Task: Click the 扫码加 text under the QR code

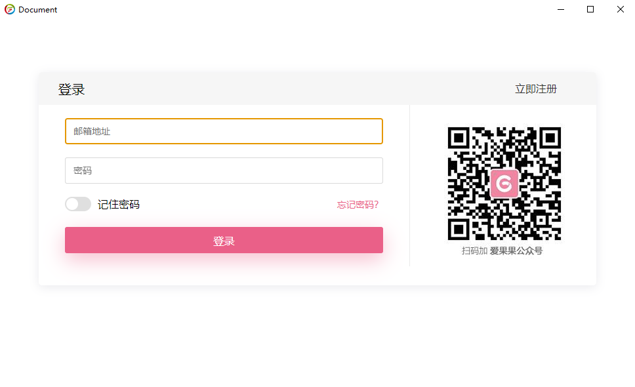Action: 474,251
